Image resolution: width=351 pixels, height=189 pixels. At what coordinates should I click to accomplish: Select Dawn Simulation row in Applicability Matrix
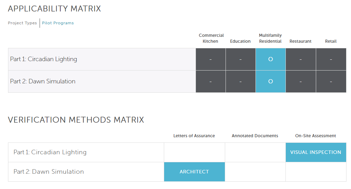(x=43, y=81)
